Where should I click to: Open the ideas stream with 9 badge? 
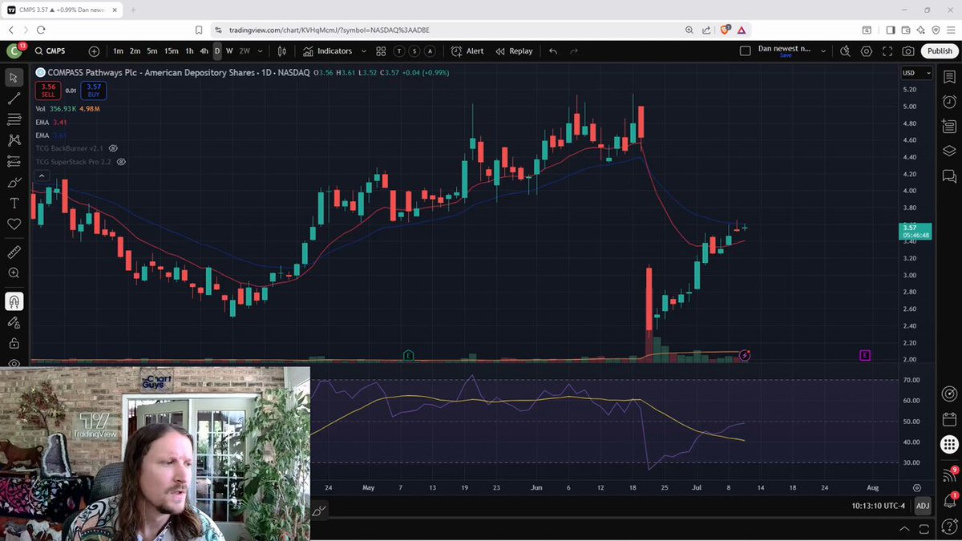(x=949, y=474)
